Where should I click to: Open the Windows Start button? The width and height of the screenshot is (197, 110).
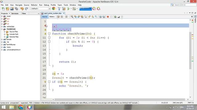[3, 107]
